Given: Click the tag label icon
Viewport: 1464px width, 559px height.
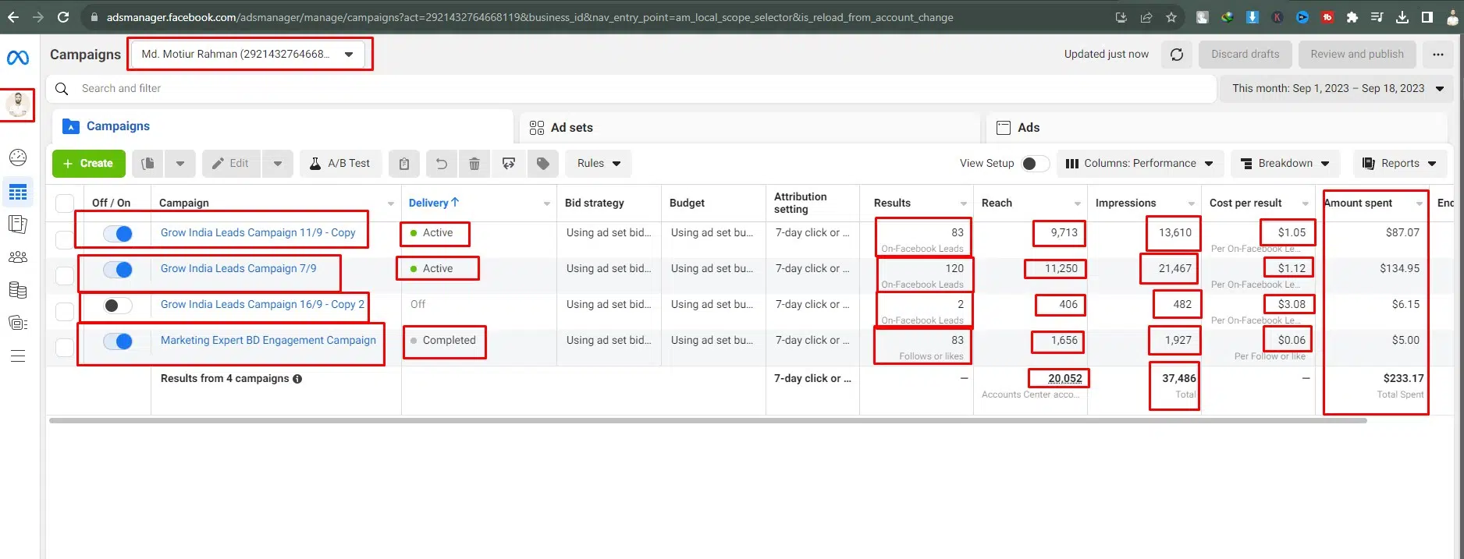Looking at the screenshot, I should click(543, 164).
